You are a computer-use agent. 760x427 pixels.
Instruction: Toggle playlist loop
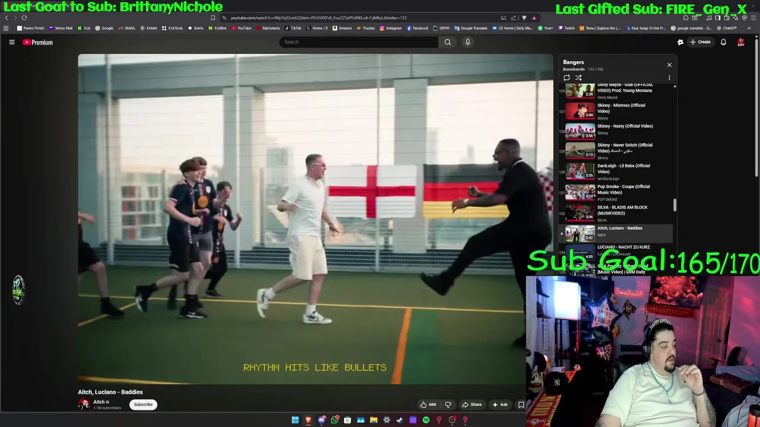566,78
